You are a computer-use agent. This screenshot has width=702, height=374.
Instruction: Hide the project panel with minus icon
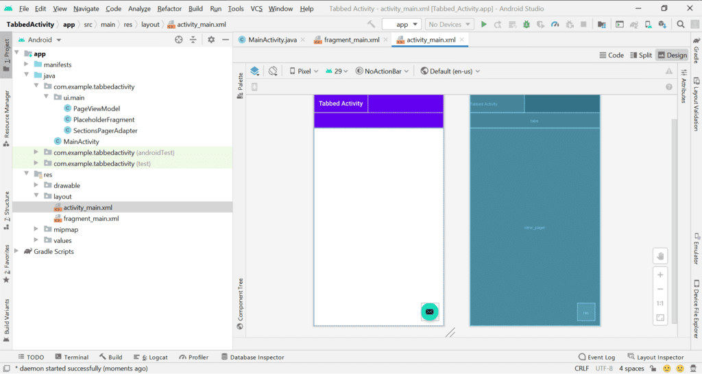tap(226, 40)
